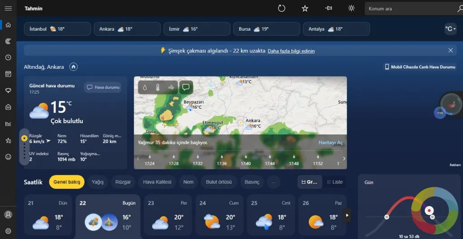Show wind layer on the map
463x239 pixels.
[170, 87]
